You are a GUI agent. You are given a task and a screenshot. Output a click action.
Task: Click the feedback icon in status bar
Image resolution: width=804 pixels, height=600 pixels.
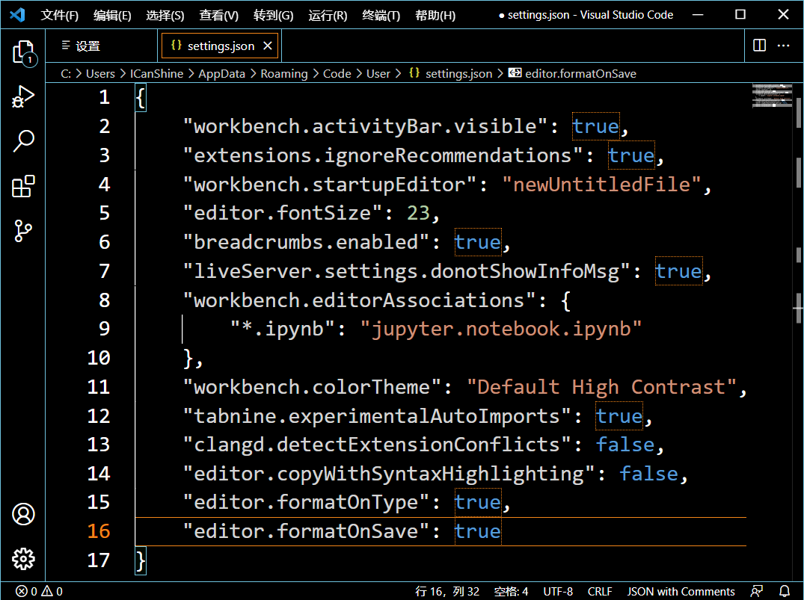757,591
